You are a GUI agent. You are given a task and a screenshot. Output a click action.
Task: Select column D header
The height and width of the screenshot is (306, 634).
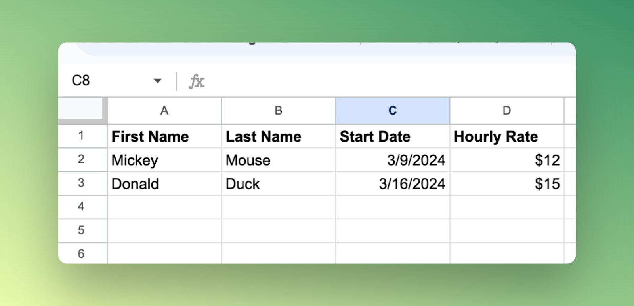click(x=507, y=111)
